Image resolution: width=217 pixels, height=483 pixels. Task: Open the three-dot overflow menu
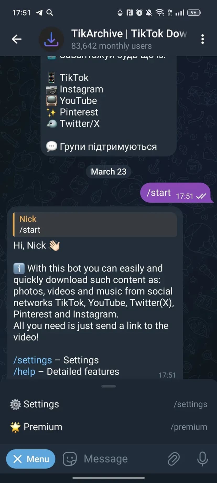[x=202, y=39]
